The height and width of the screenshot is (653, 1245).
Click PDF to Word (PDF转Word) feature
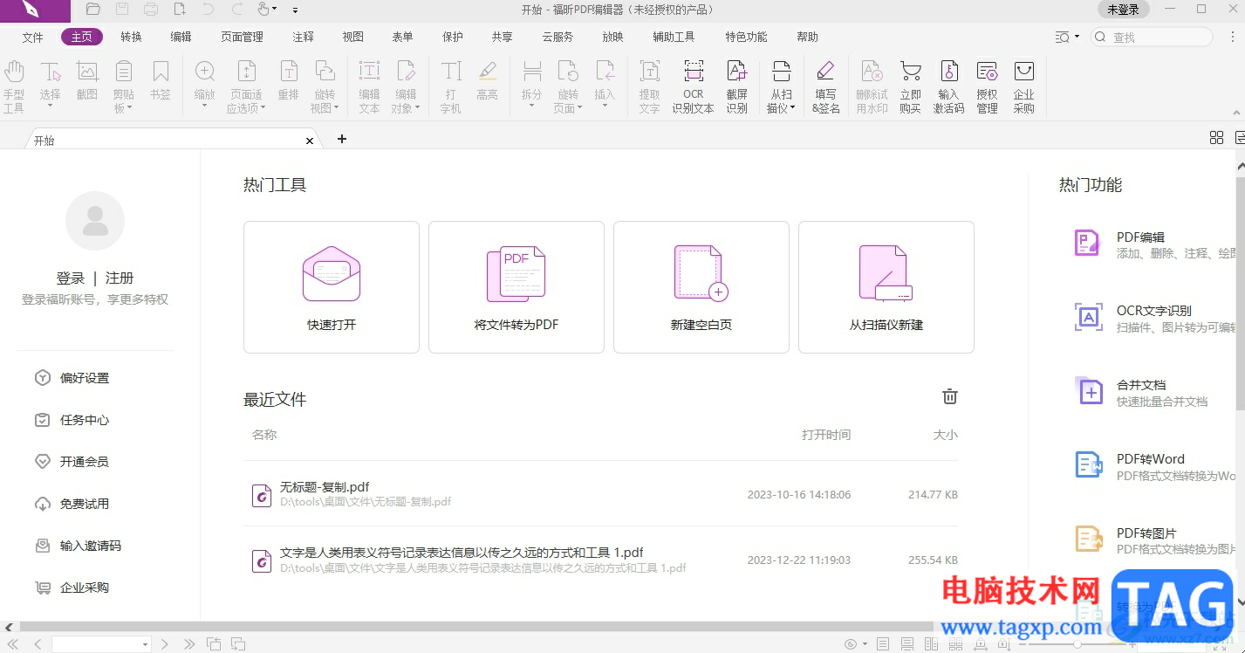1153,466
